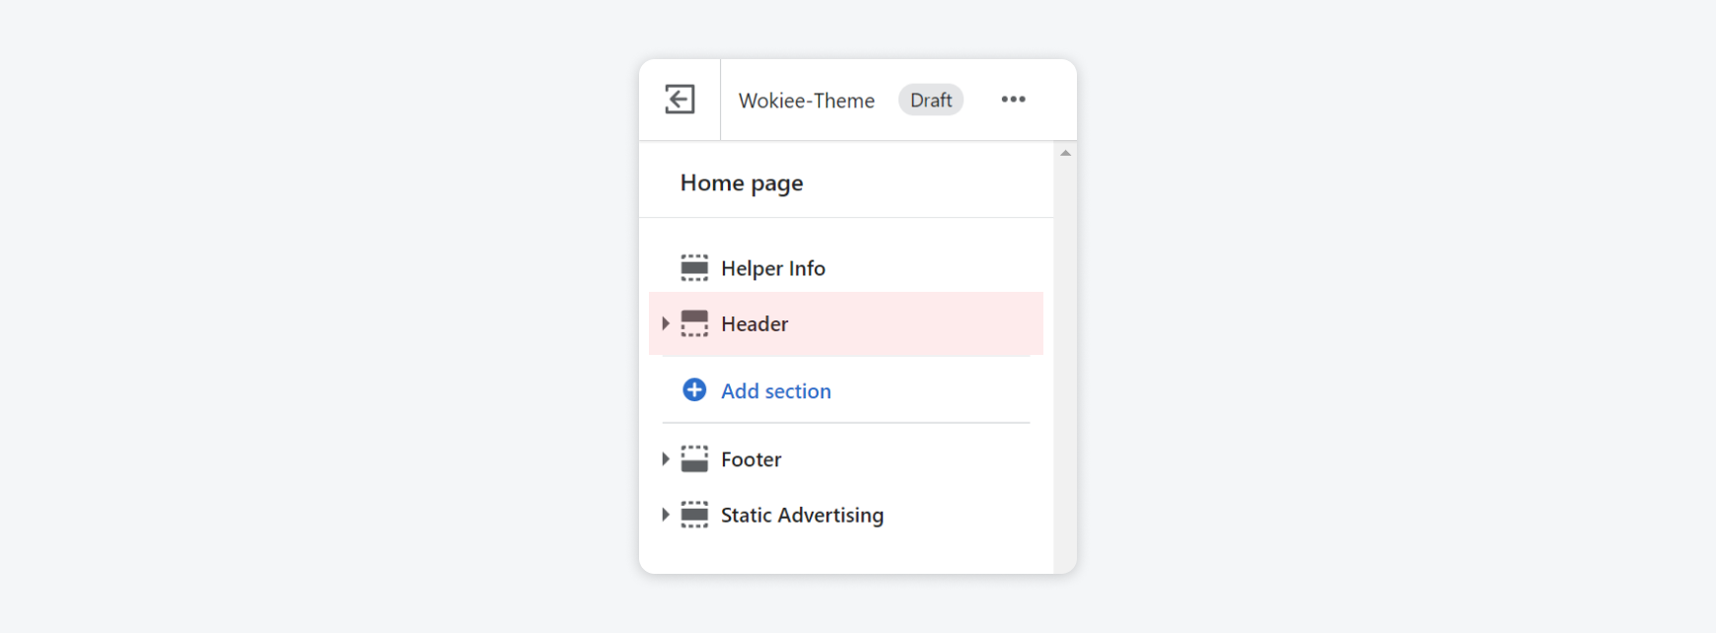This screenshot has height=633, width=1716.
Task: Click the Add section link text
Action: point(776,391)
